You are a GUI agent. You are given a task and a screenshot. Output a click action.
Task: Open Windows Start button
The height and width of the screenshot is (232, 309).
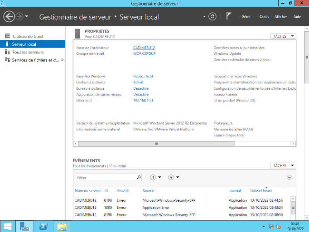[x=8, y=226]
